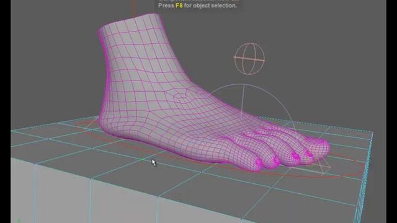This screenshot has width=397, height=223.
Task: Select the wireframe sphere control beside the ankle
Action: pyautogui.click(x=249, y=59)
